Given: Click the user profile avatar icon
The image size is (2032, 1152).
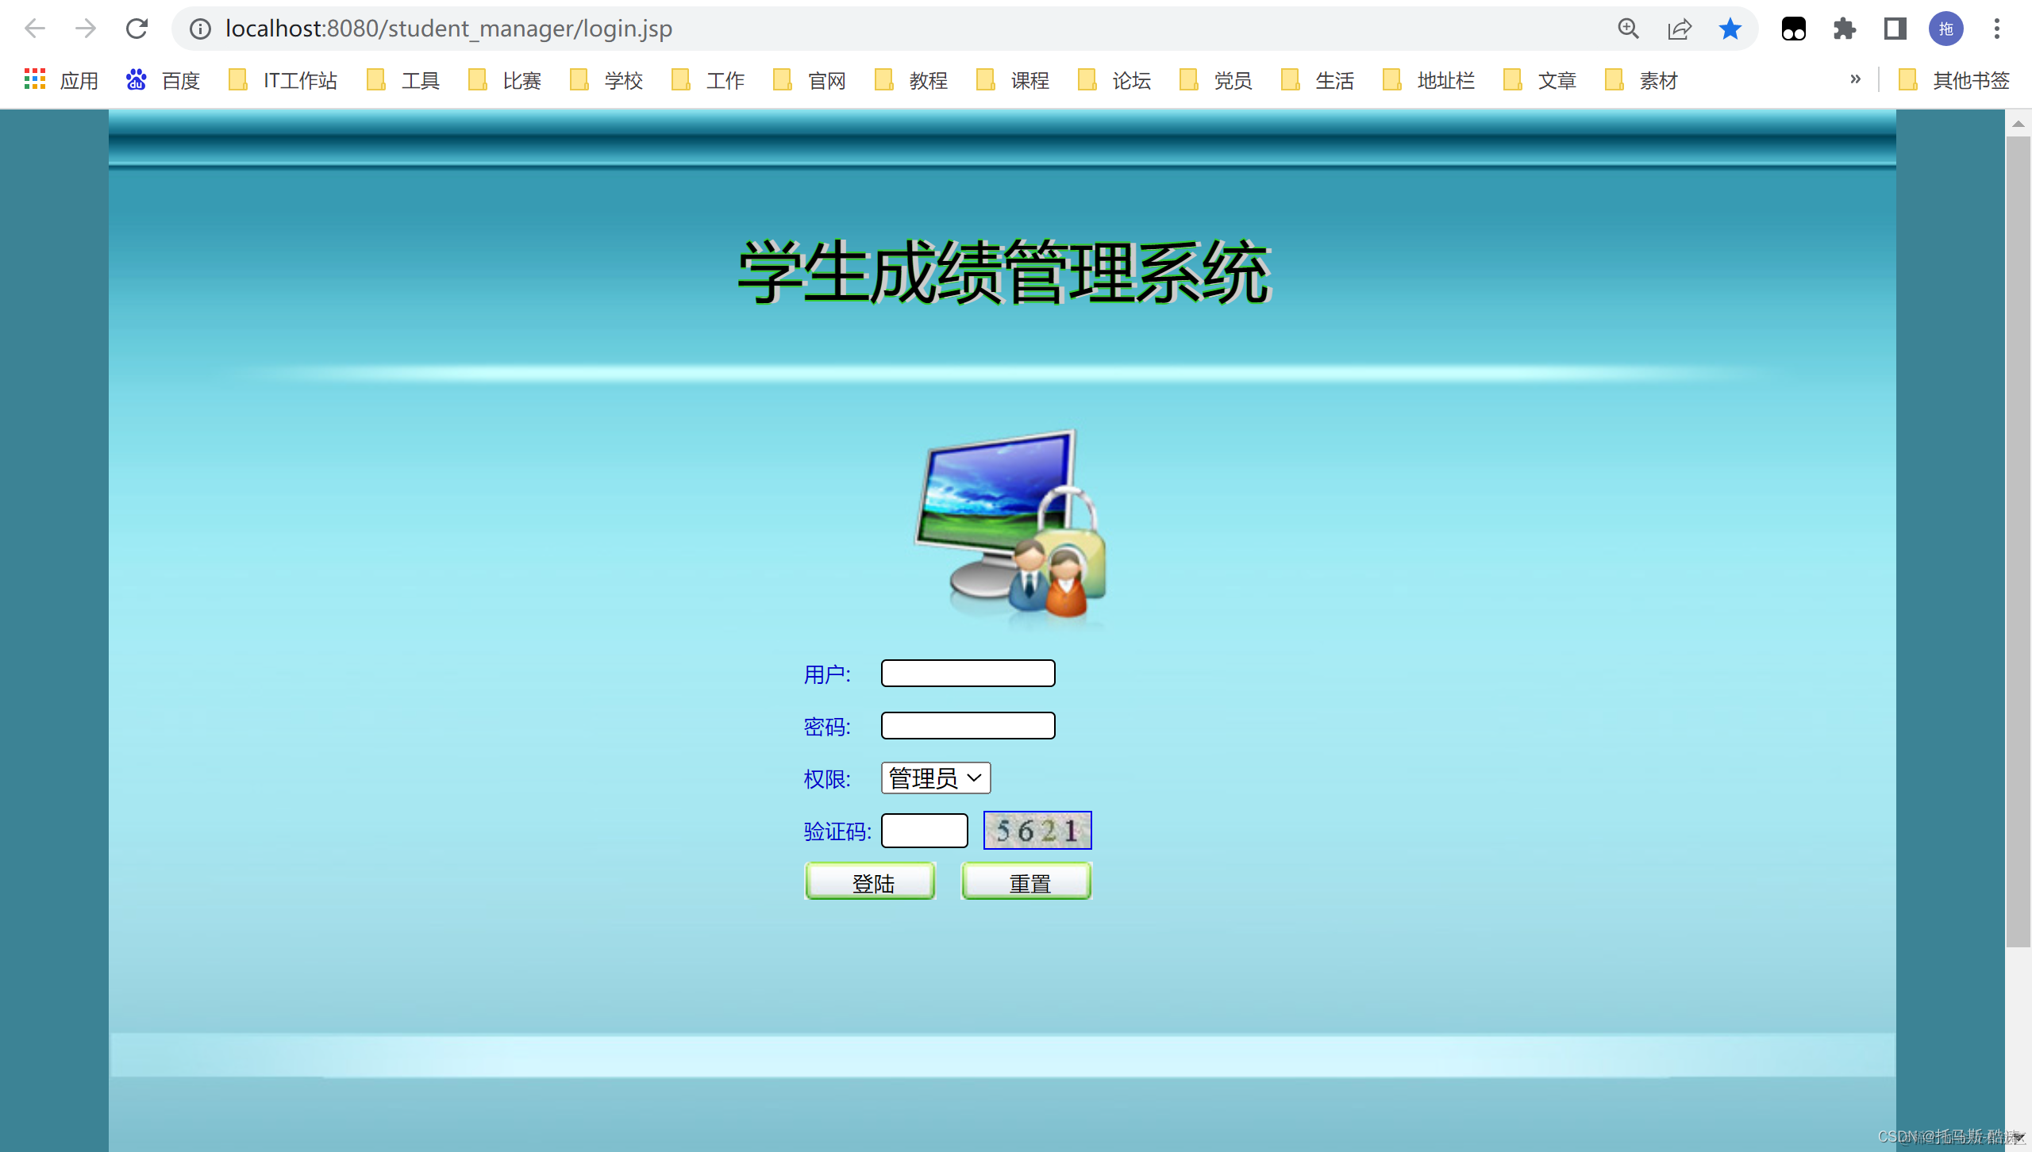Looking at the screenshot, I should (x=1946, y=29).
